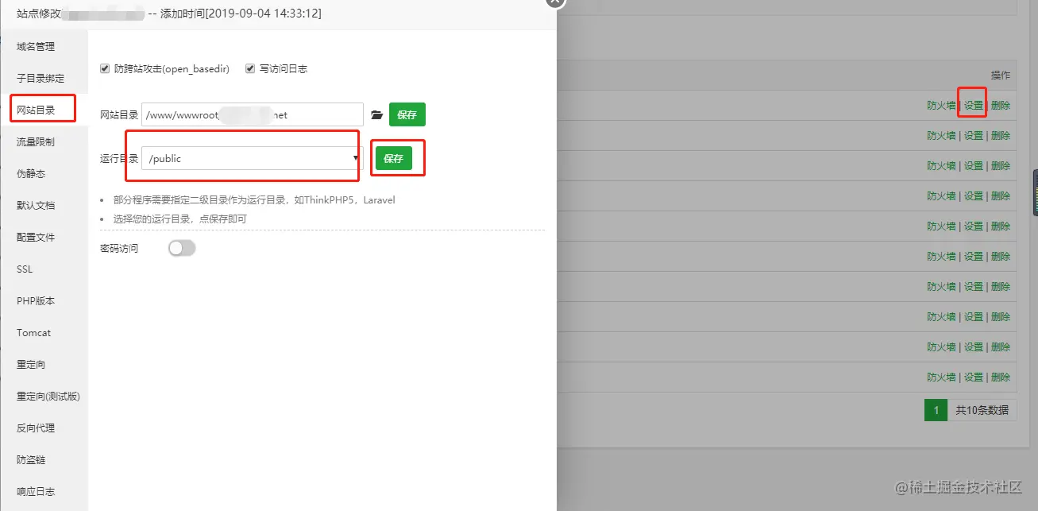The width and height of the screenshot is (1038, 511).
Task: Select the 伪静态 sidebar item
Action: point(31,174)
